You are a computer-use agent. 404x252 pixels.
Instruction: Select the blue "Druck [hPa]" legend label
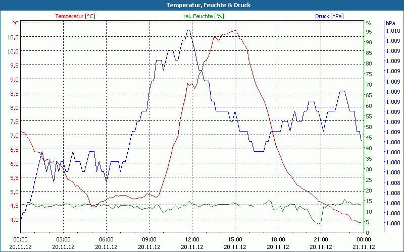pos(329,16)
